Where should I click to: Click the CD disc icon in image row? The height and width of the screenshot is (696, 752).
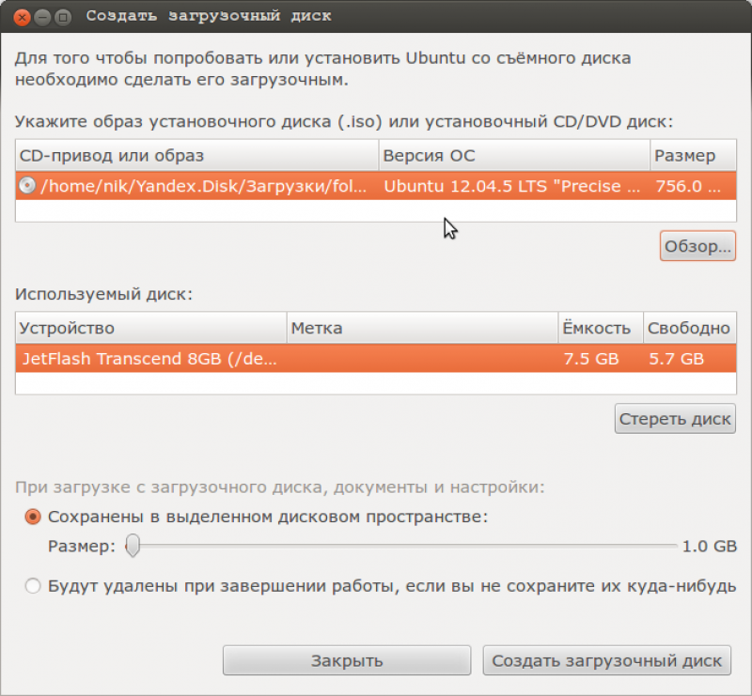pyautogui.click(x=27, y=185)
